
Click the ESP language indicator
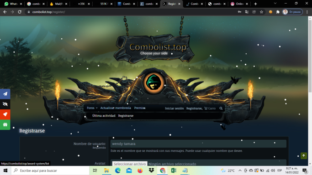280,170
